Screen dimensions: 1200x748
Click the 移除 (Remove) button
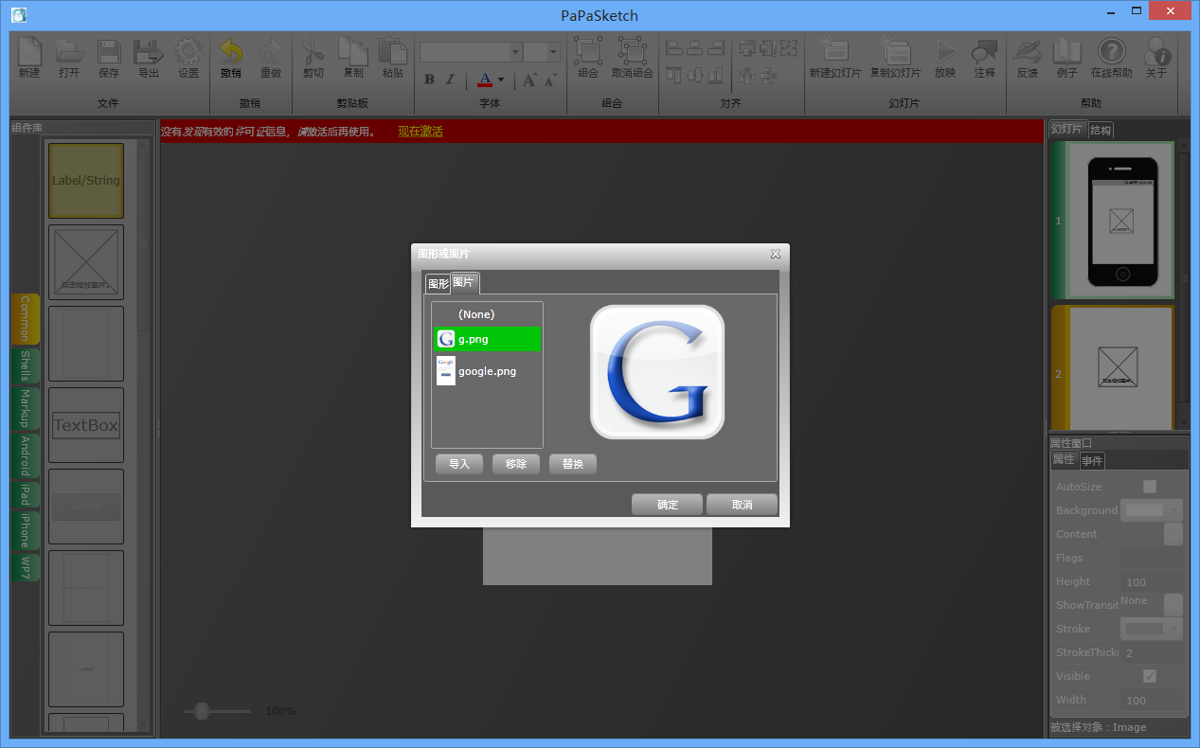tap(516, 464)
